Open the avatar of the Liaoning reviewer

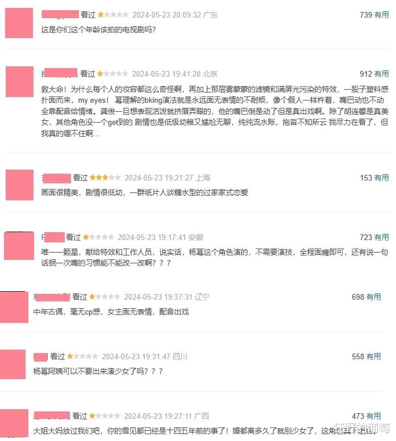coord(14,307)
